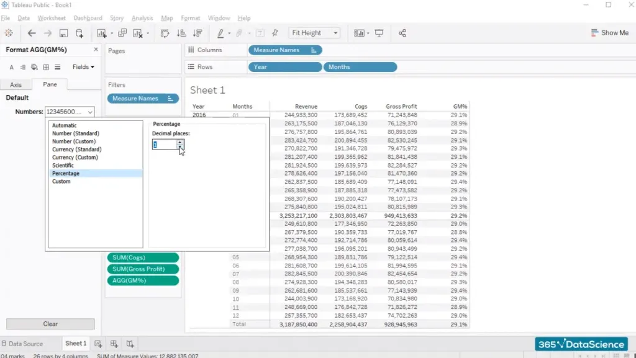Viewport: 636px width, 358px height.
Task: Open the Analysis menu
Action: (142, 18)
